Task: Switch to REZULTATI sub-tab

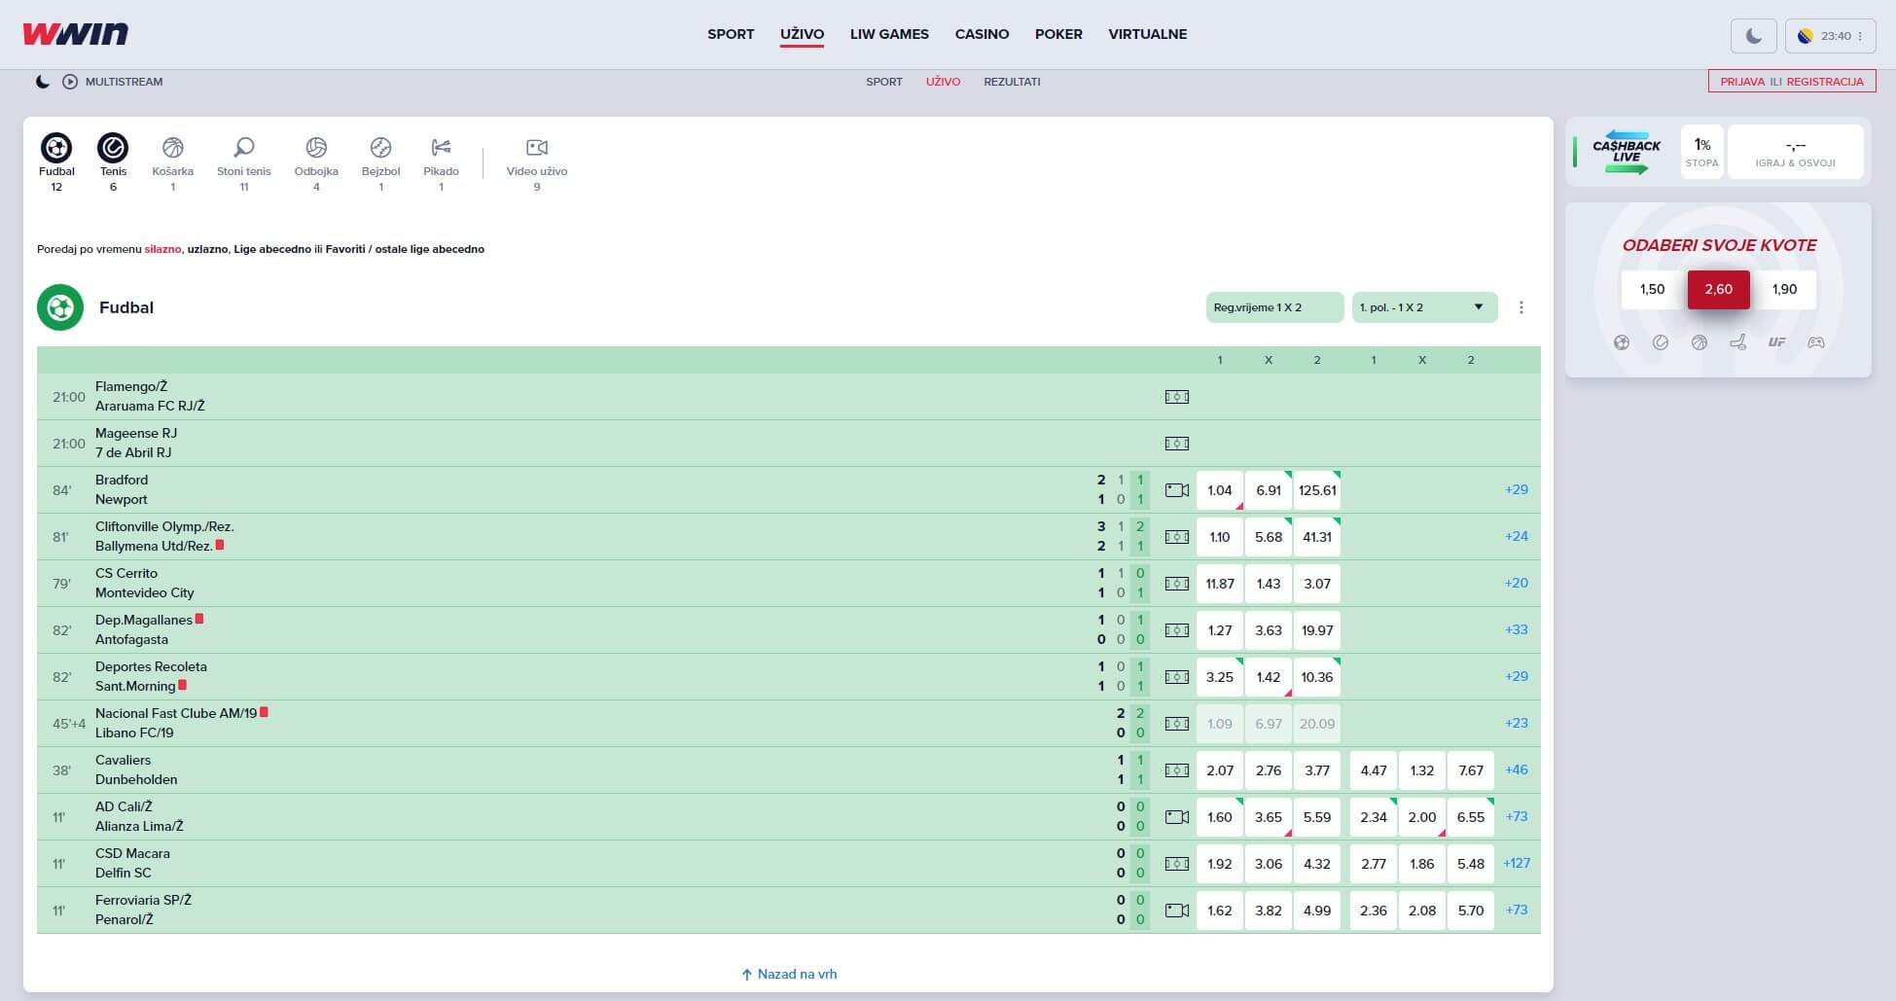Action: point(1012,82)
